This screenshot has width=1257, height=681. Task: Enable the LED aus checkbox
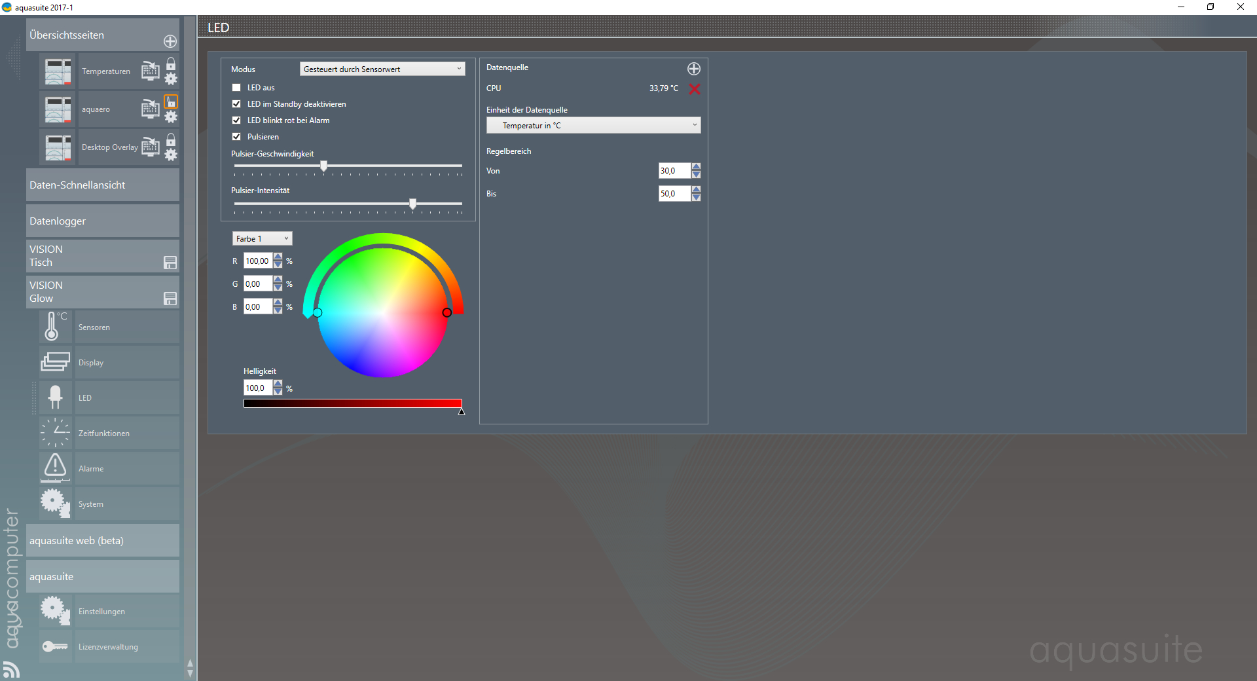[236, 88]
